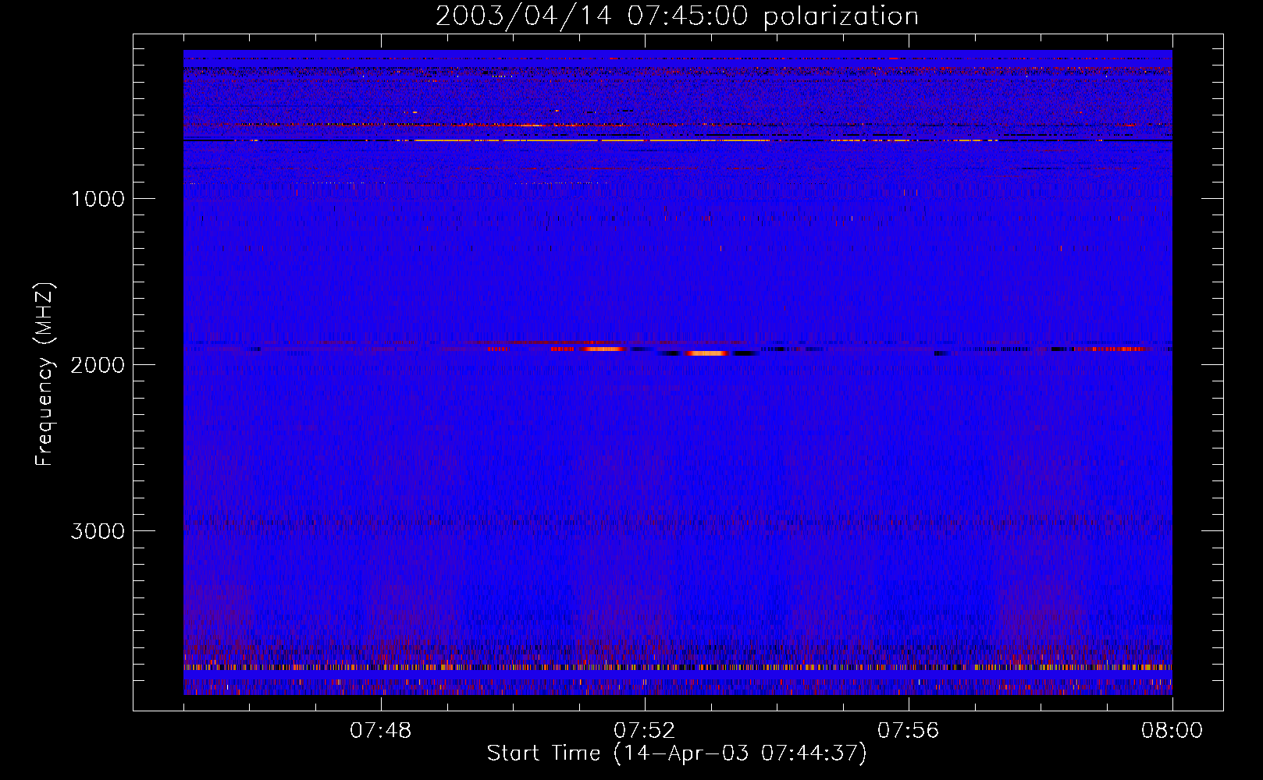Click the 'Start Time (14-Apr-03 07:44:37)' label
Image resolution: width=1263 pixels, height=780 pixels.
[x=677, y=753]
